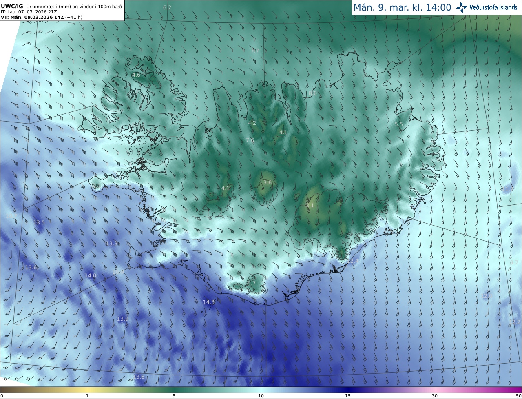Viewport: 522px width, 399px height.
Task: Click the 4.6 value over the Westfjords
Action: tap(136, 75)
